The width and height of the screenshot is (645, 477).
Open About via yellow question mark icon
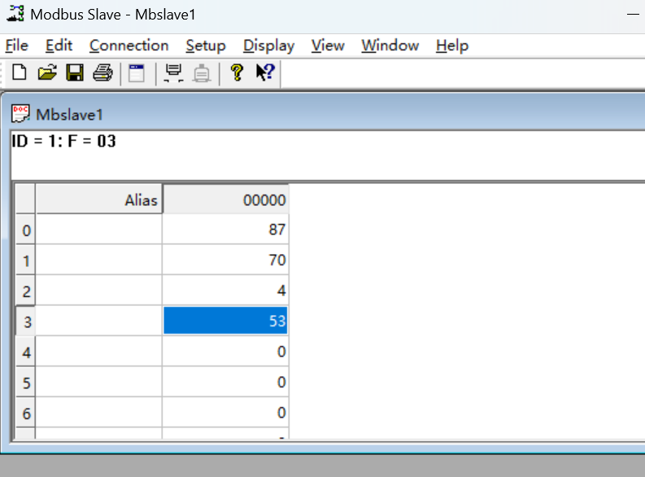[237, 72]
